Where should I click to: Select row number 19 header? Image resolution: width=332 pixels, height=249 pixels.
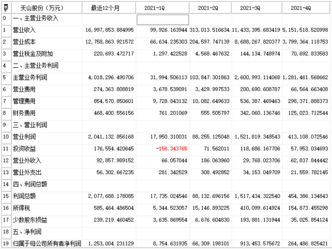(x=5, y=244)
